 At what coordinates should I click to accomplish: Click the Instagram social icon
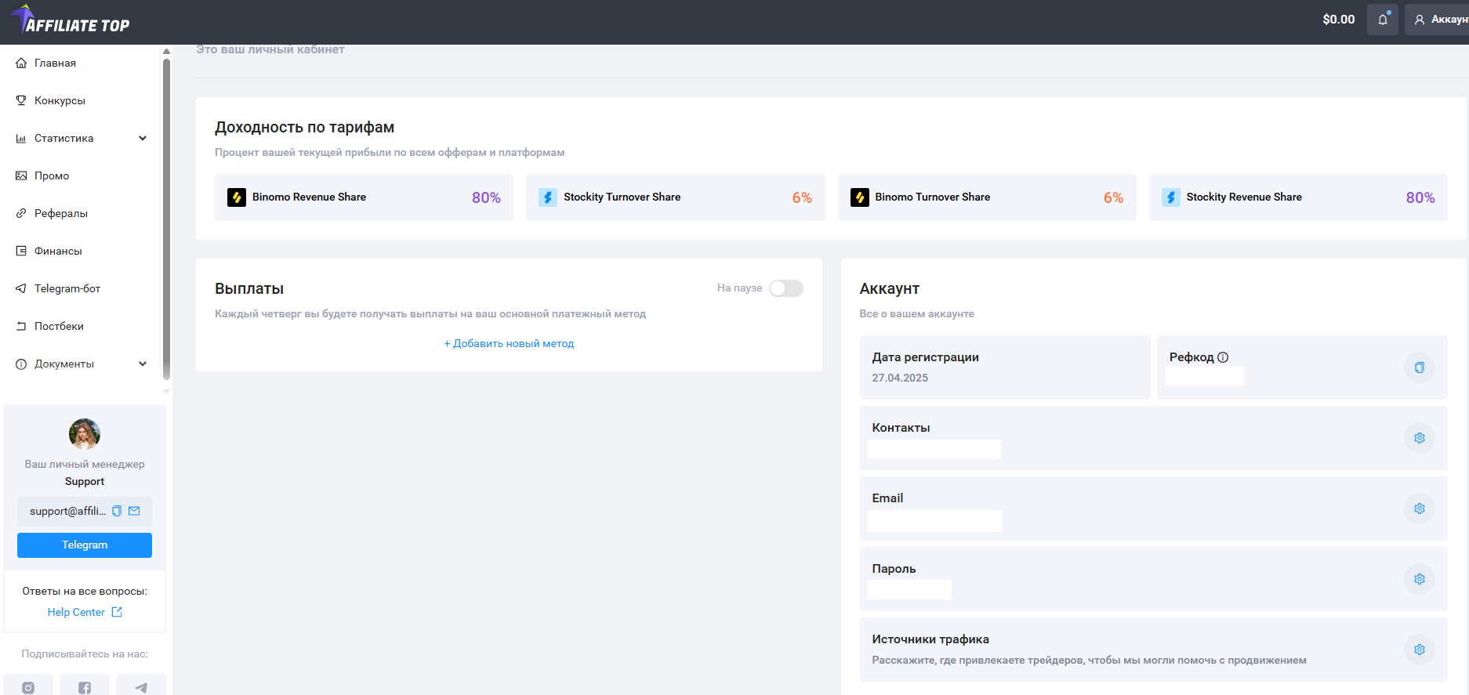tap(28, 687)
